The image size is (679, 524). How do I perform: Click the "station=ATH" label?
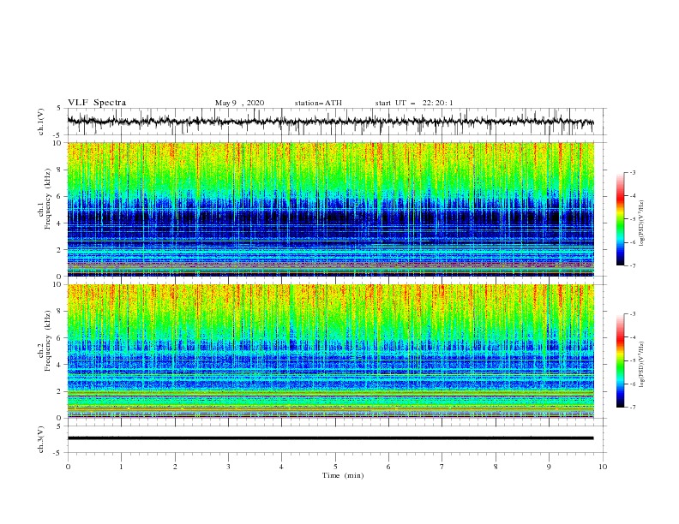point(318,103)
